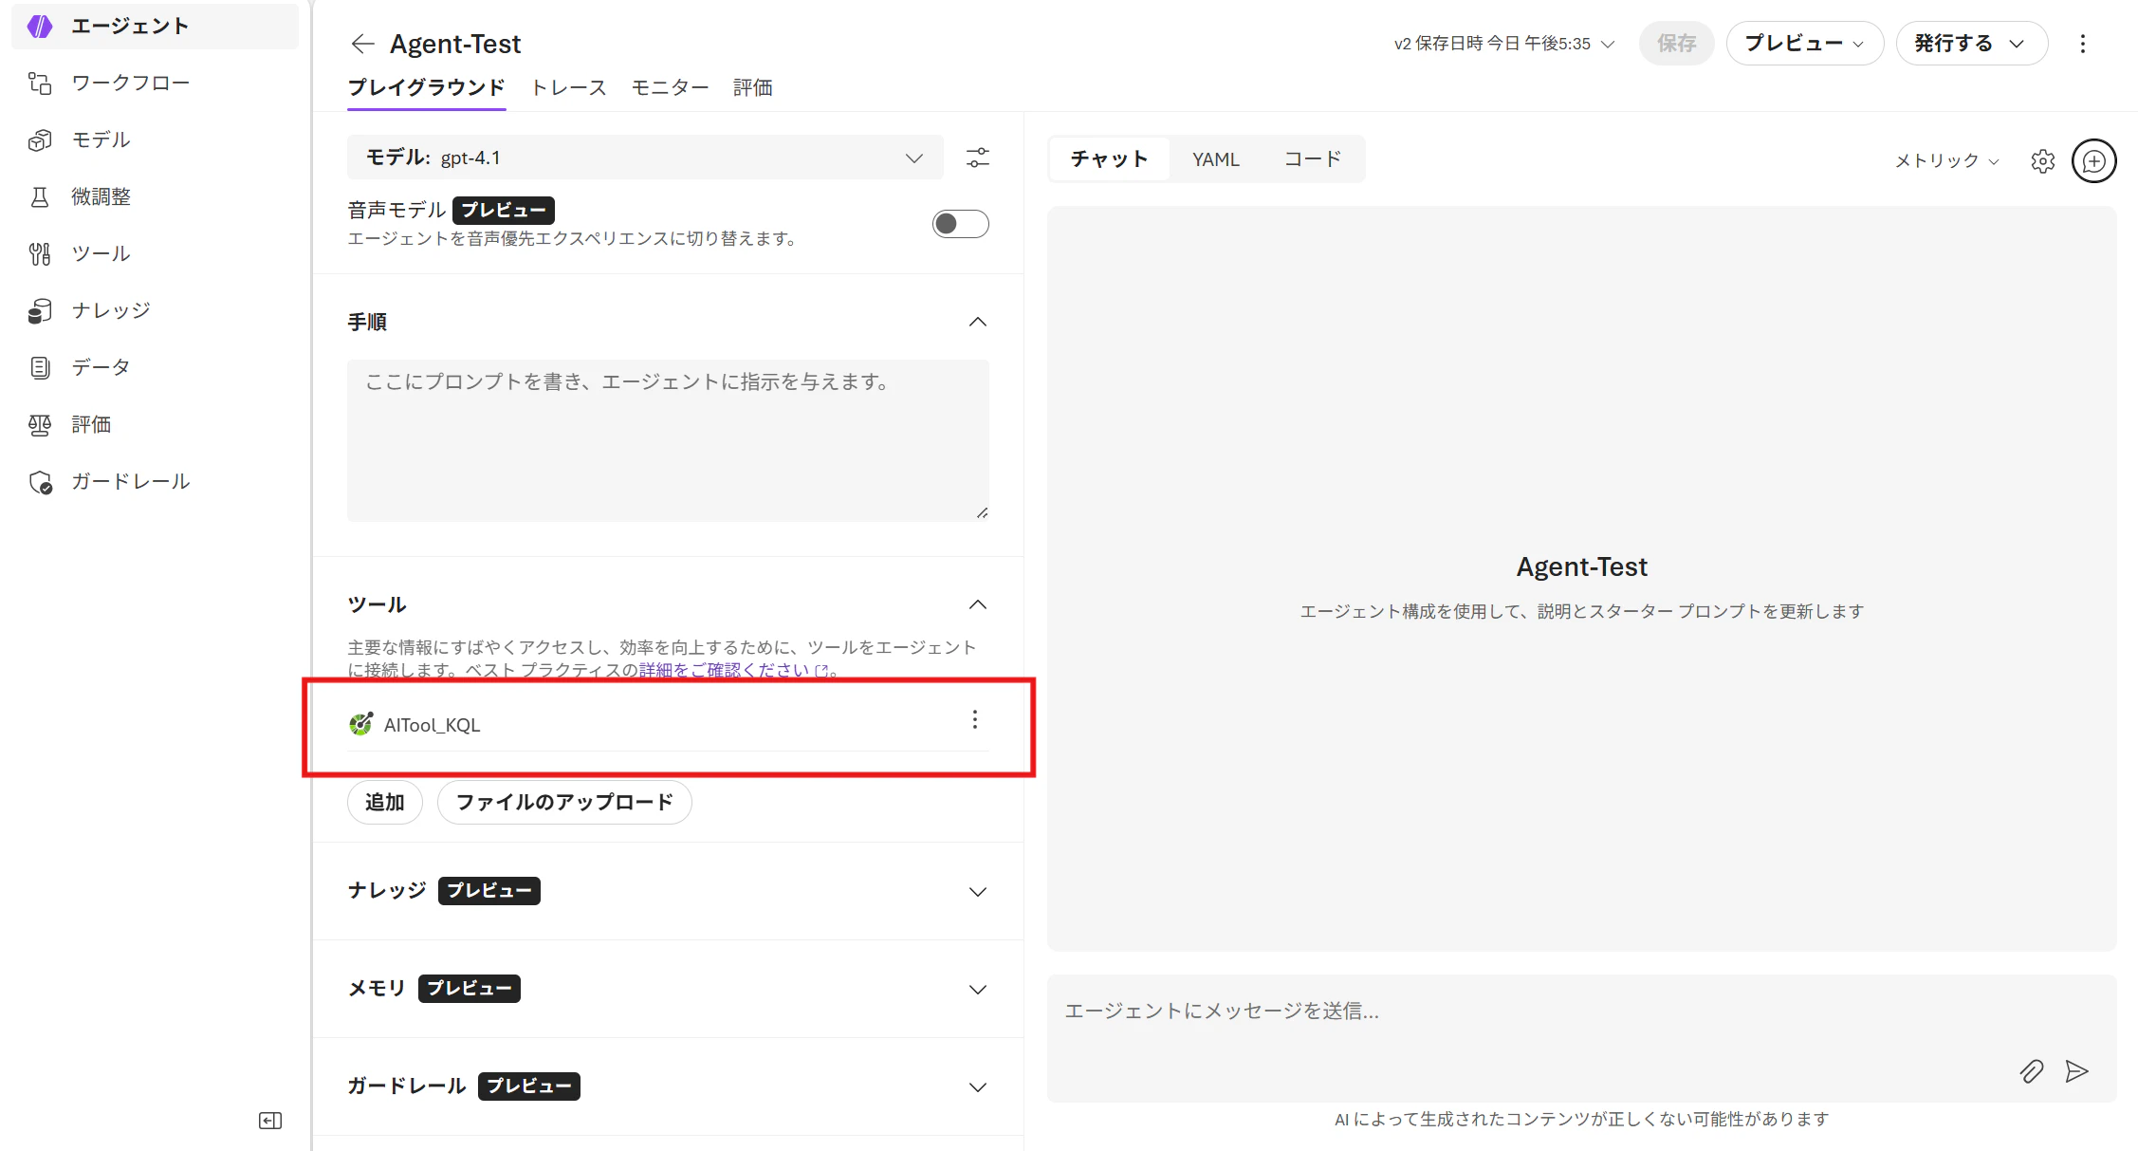Toggle the 音声モデル voice switch

[960, 224]
